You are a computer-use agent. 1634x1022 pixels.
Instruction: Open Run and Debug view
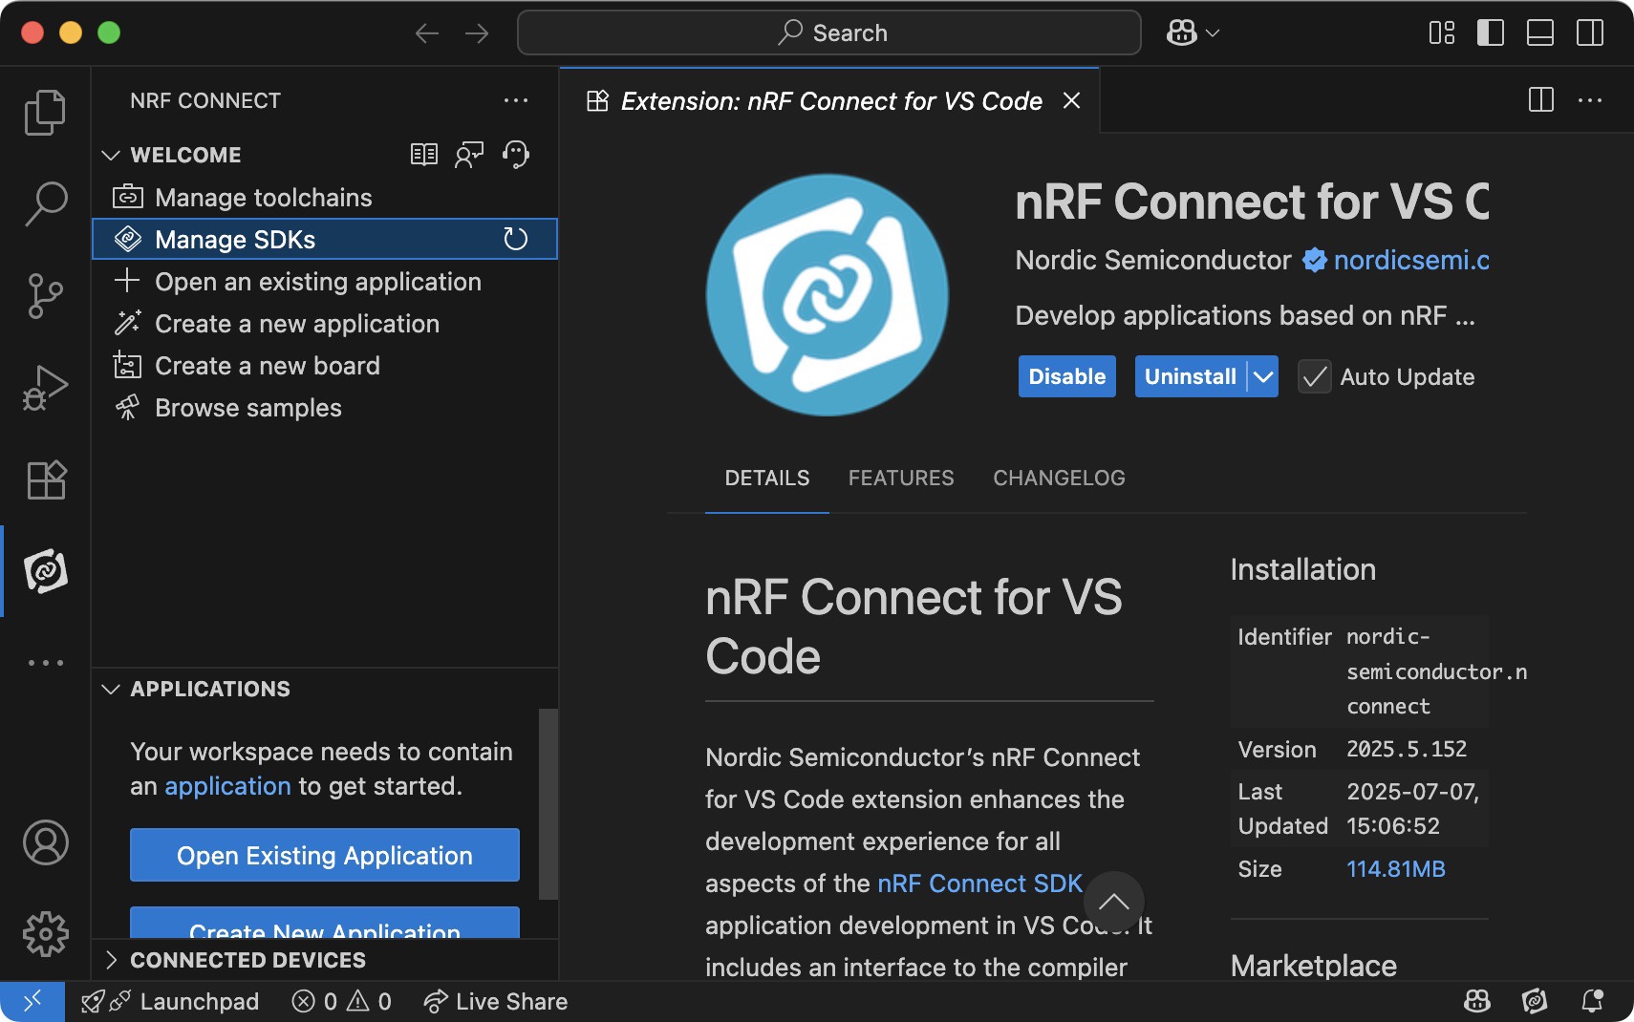point(45,388)
